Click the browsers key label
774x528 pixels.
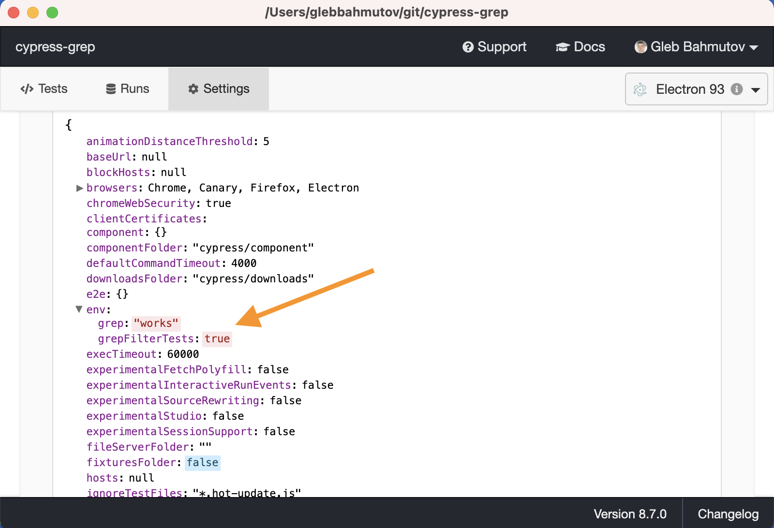112,188
